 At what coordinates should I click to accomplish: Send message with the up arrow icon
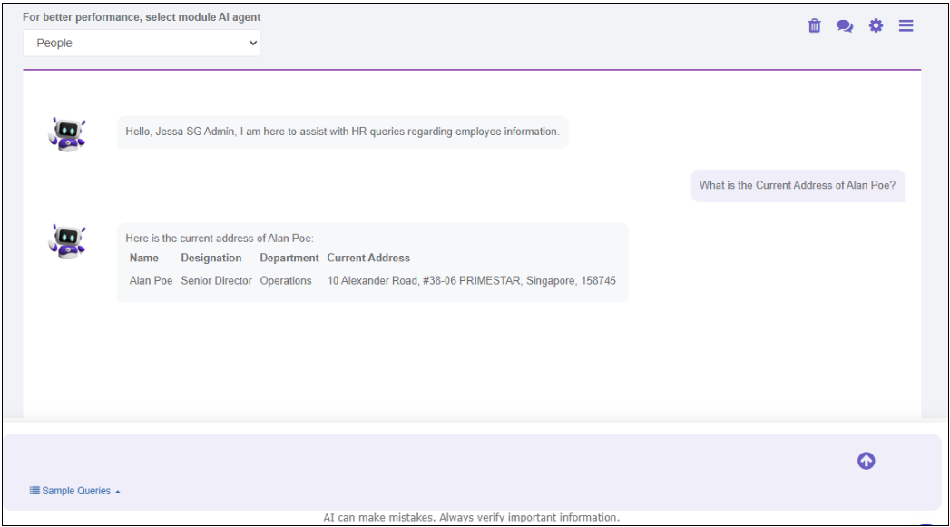866,461
